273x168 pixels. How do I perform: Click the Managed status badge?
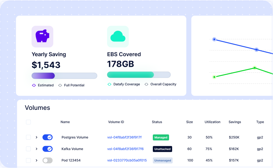[x=161, y=138]
